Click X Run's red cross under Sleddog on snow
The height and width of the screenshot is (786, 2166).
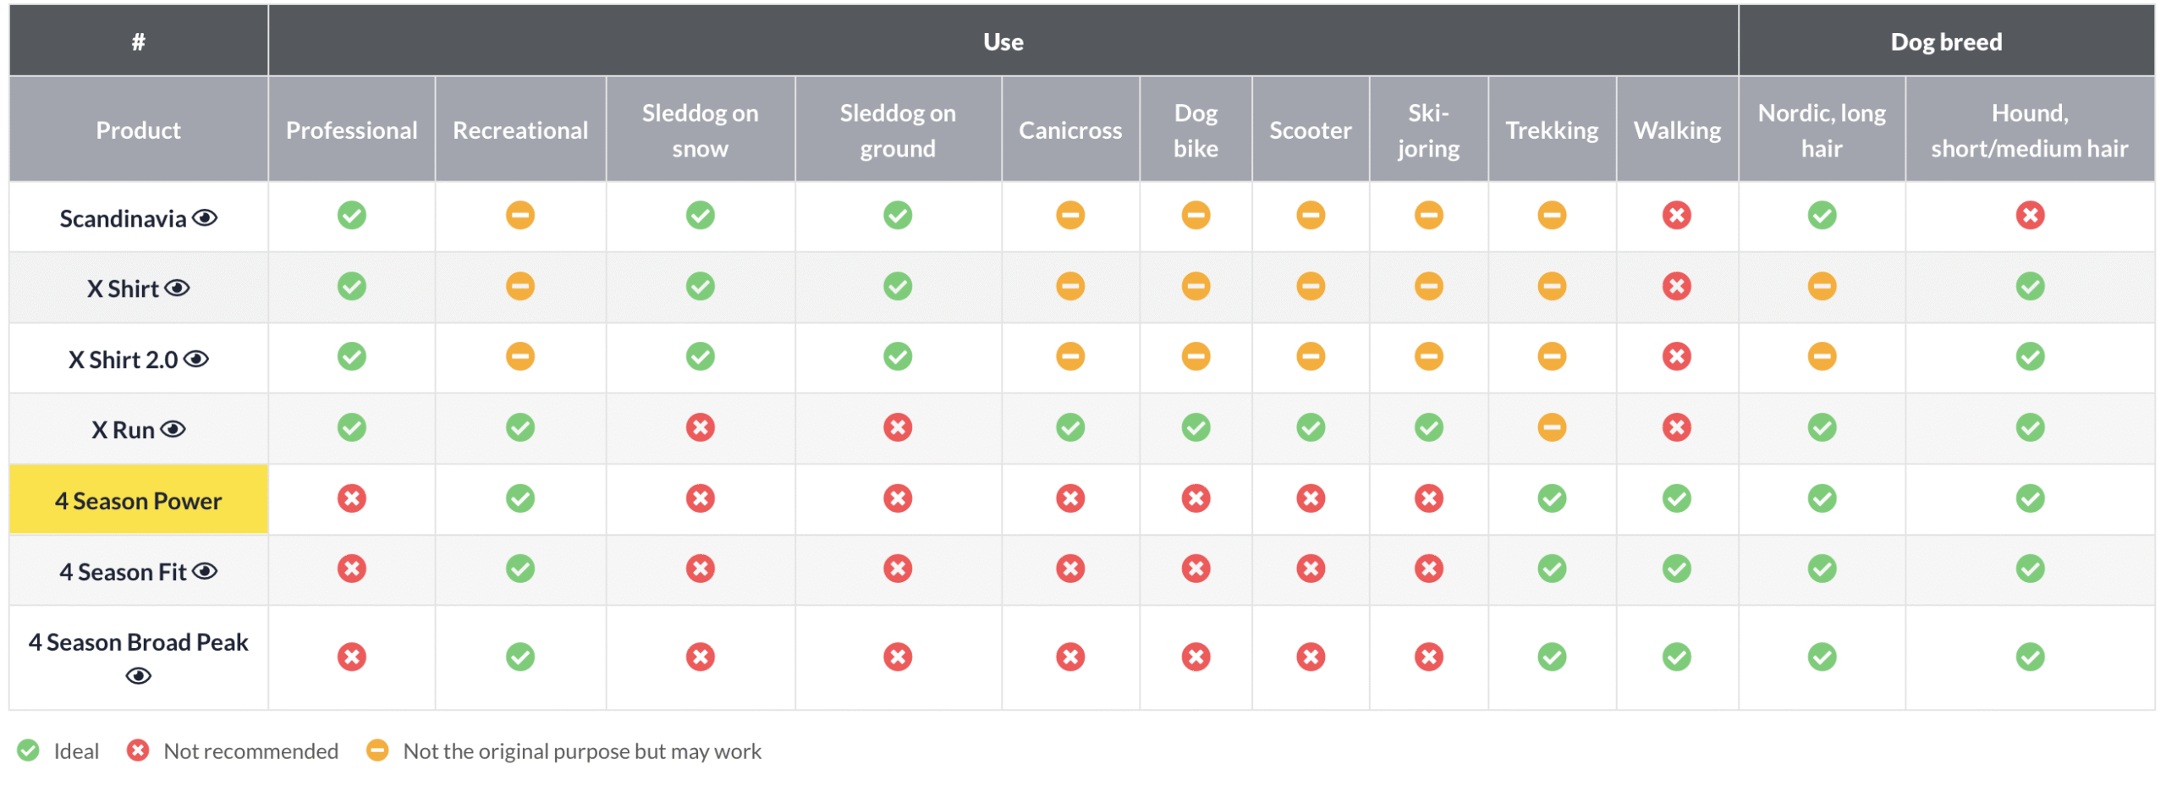point(700,428)
